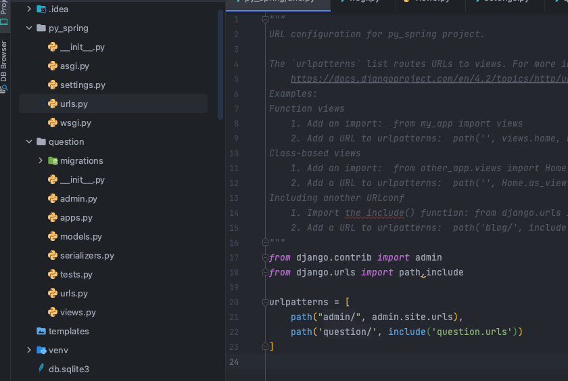The image size is (568, 381).
Task: Click the fold marker at line 18
Action: (x=265, y=272)
